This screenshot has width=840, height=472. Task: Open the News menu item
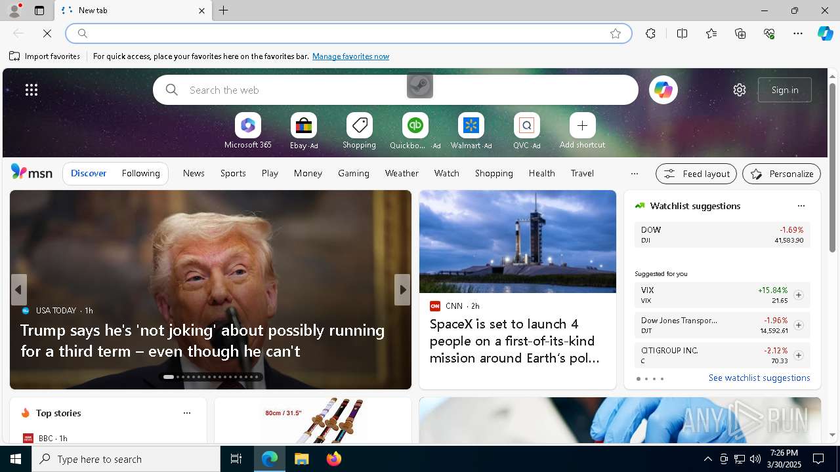[194, 173]
